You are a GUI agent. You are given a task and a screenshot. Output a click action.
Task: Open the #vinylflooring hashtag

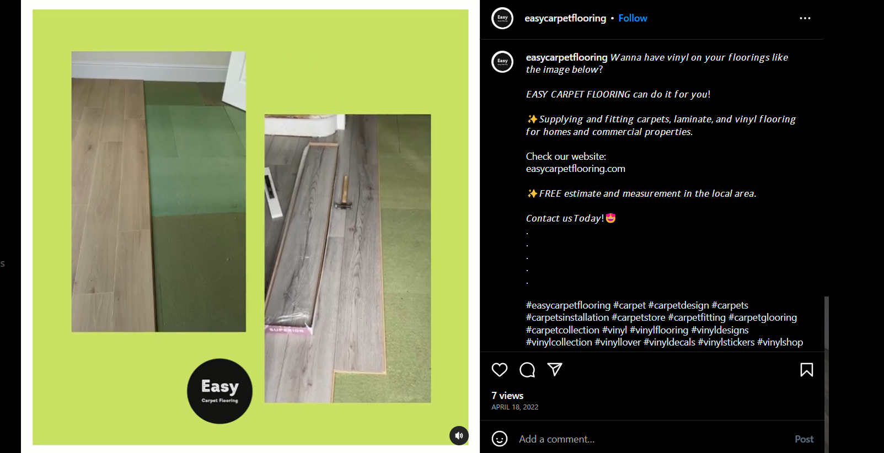point(659,330)
